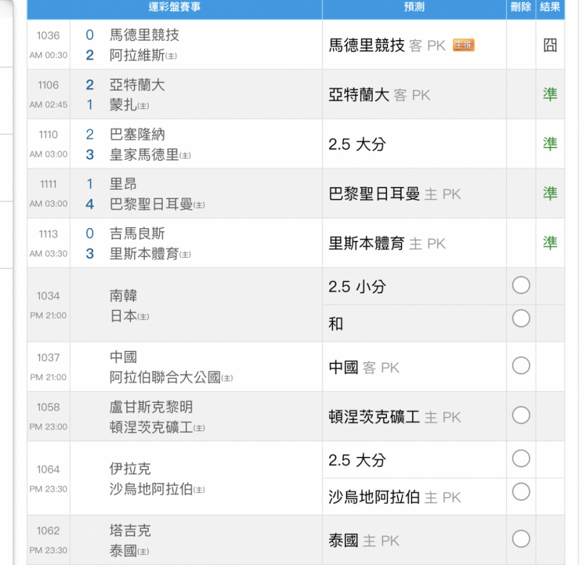Click 巴黎聖日耳曼's score of 4
Viewport: 586px width, 565px height.
90,204
